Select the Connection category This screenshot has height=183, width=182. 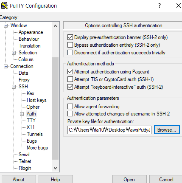pyautogui.click(x=22, y=66)
